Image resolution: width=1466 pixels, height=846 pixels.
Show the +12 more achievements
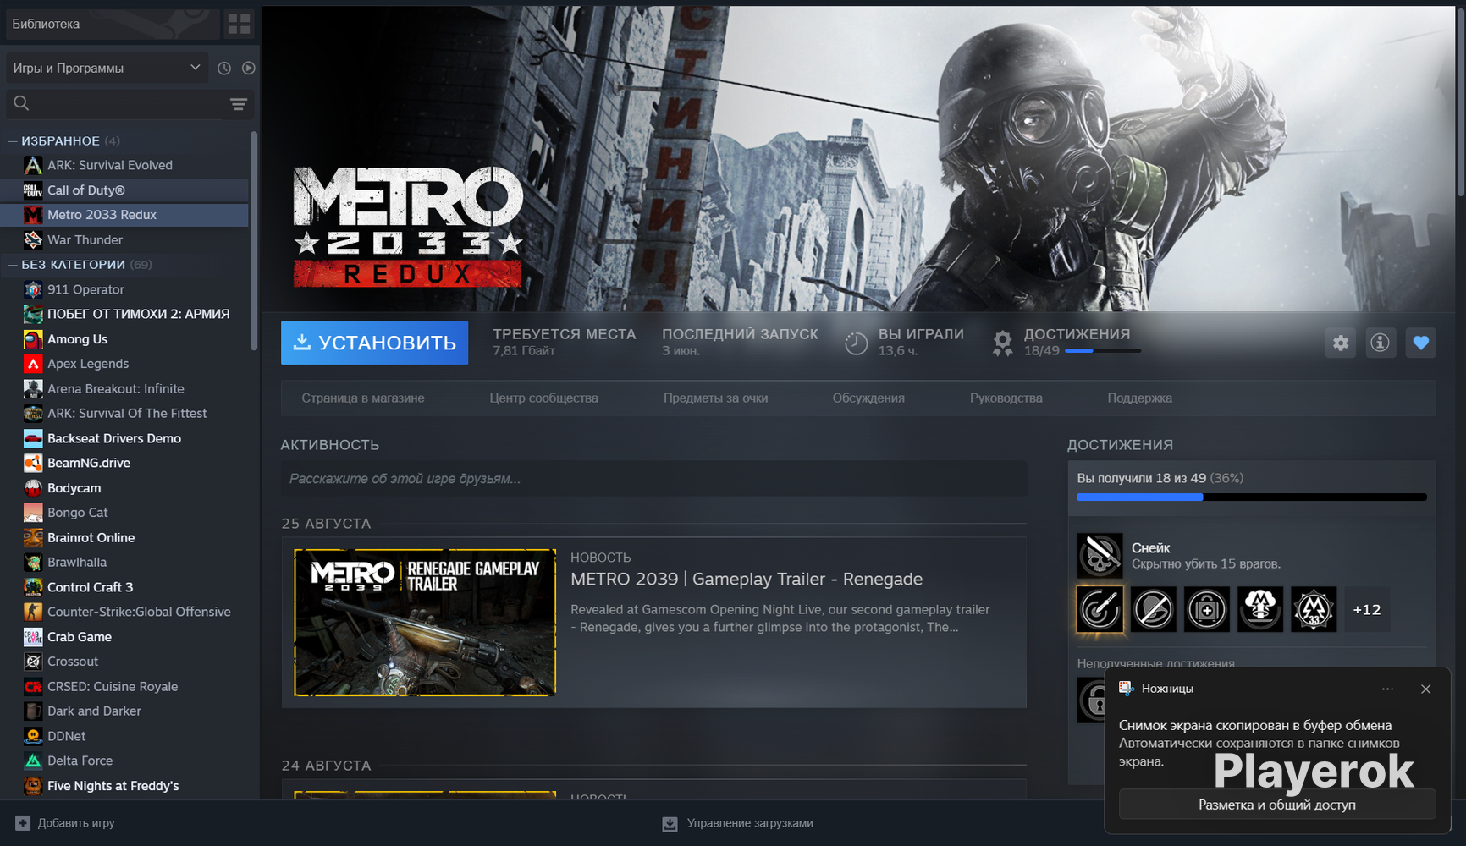point(1367,609)
